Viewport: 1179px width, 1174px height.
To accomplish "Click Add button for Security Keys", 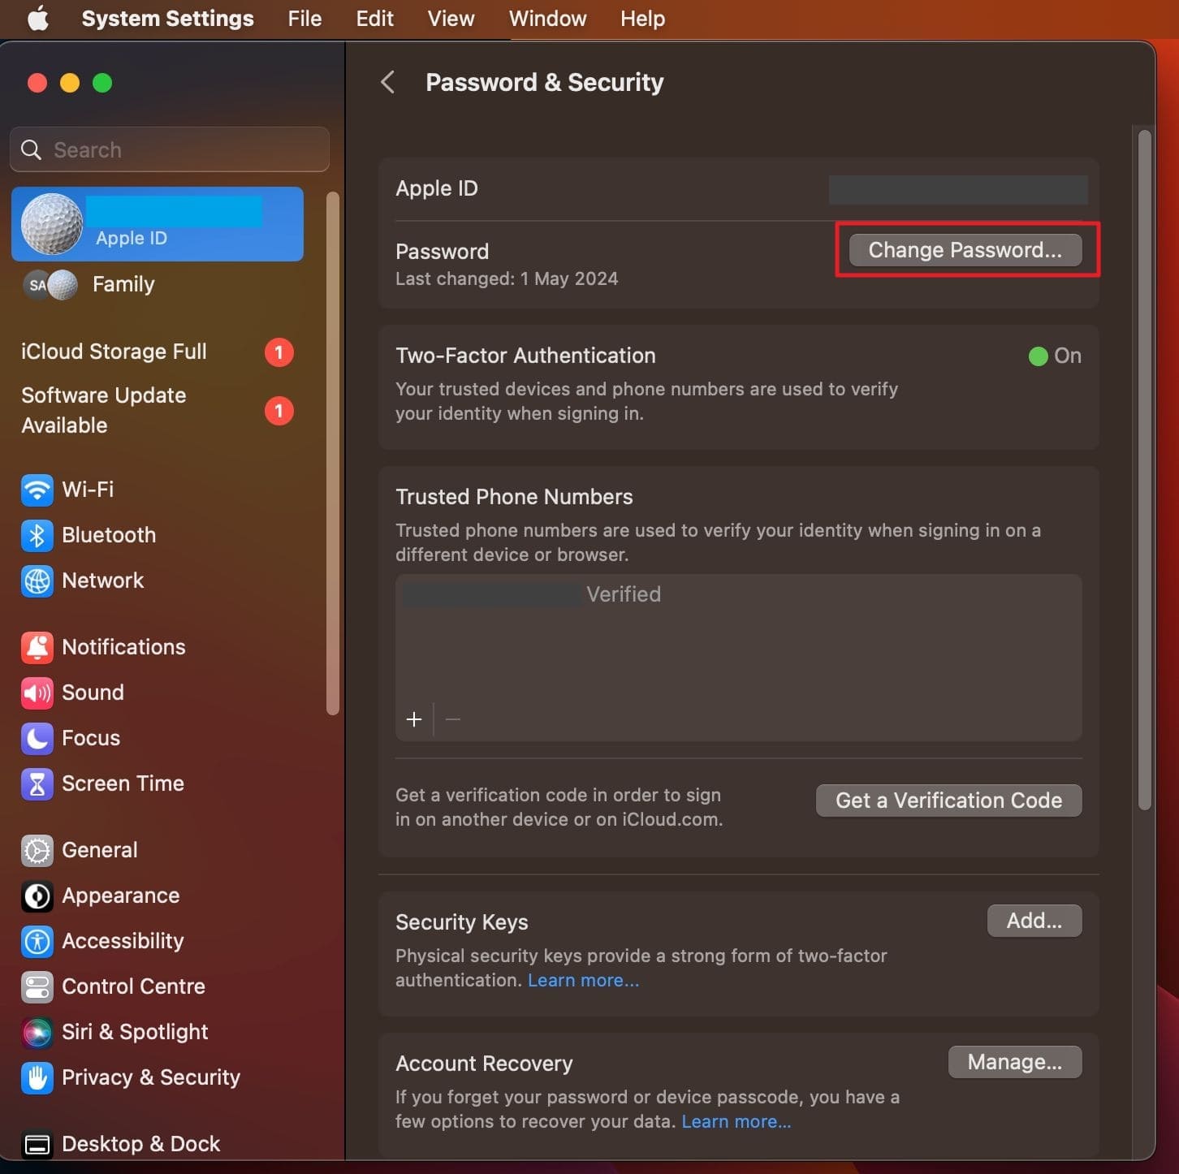I will click(1034, 921).
